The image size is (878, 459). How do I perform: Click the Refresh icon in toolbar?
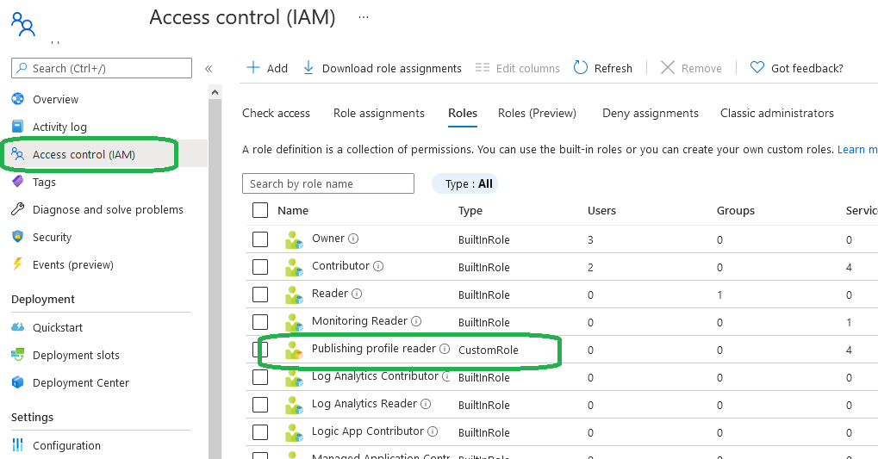pyautogui.click(x=581, y=68)
